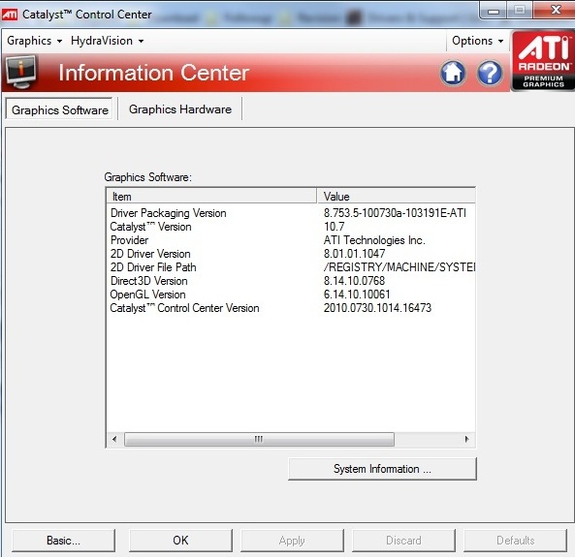The image size is (575, 559).
Task: Click the Home icon in the red banner
Action: point(453,73)
